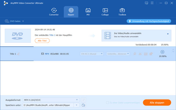Click the 852x480 resolution text

point(55,54)
